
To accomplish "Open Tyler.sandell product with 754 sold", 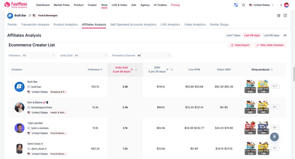I will coord(263,128).
